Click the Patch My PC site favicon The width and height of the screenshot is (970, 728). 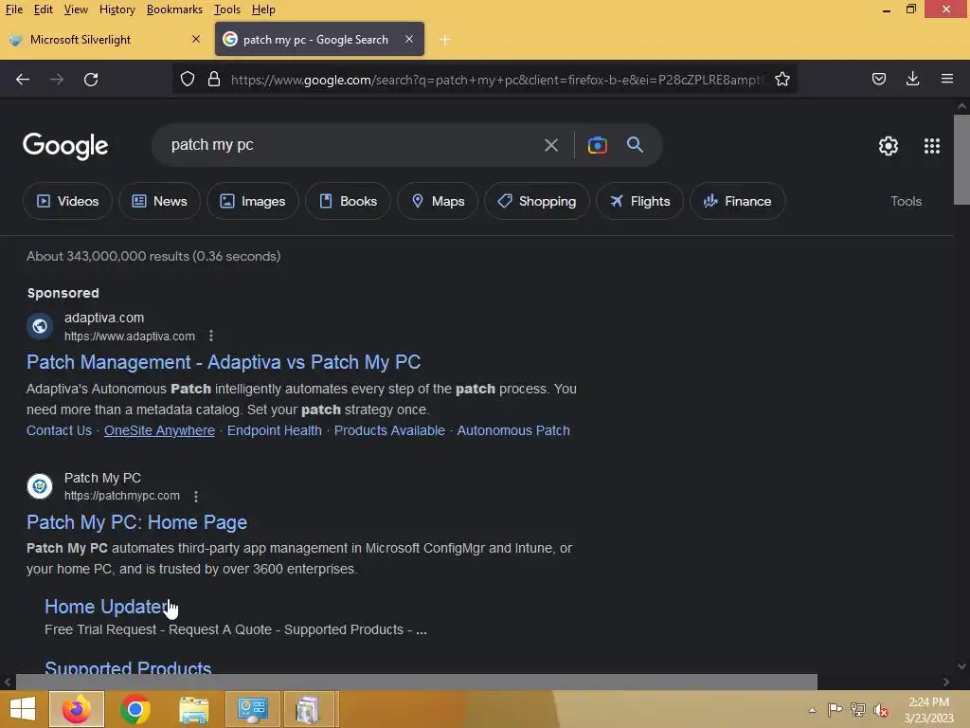pos(40,486)
